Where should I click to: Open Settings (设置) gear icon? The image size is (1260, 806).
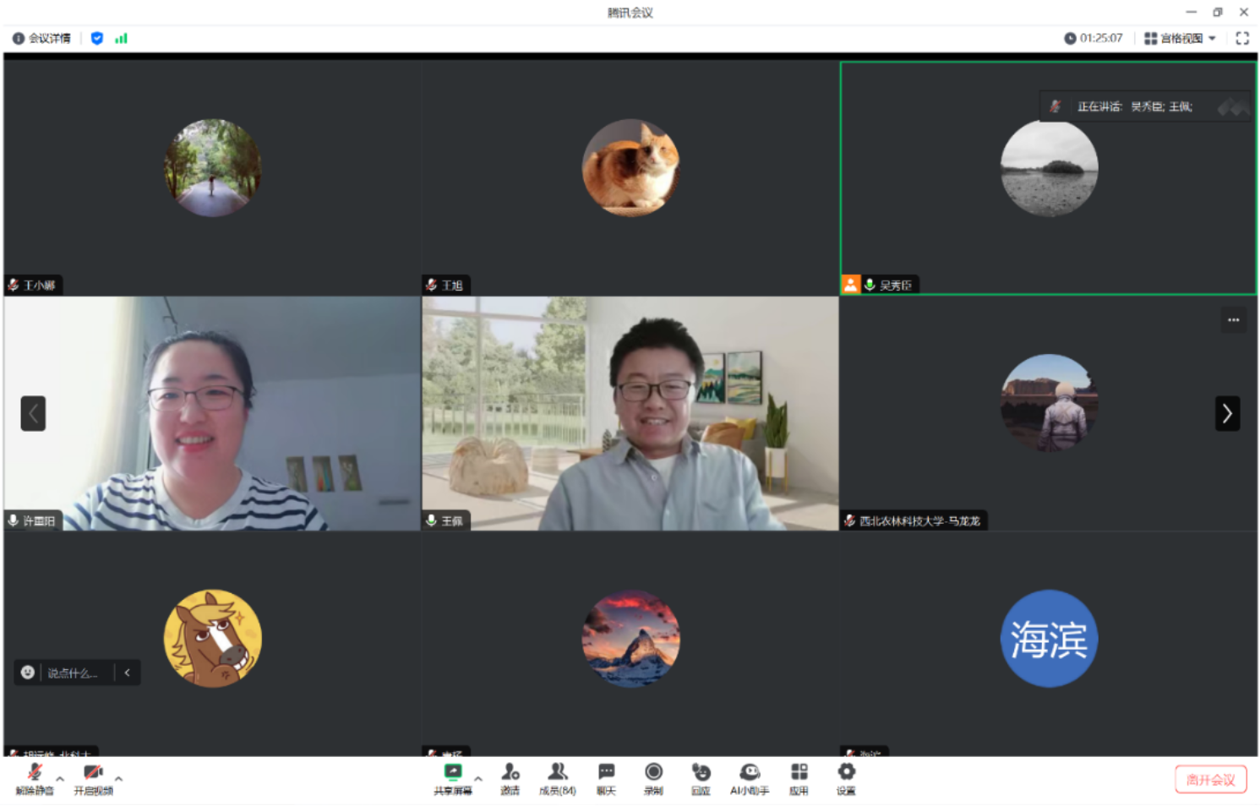coord(846,778)
